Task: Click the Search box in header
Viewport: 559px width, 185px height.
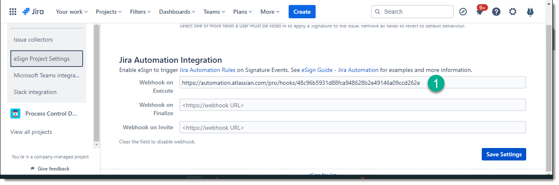Action: pos(412,12)
